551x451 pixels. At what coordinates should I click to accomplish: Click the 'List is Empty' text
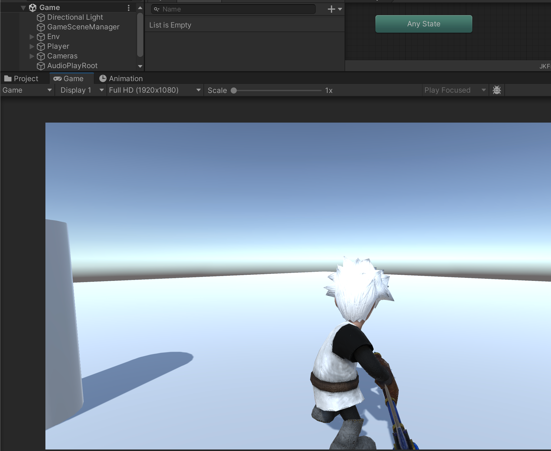pos(170,25)
